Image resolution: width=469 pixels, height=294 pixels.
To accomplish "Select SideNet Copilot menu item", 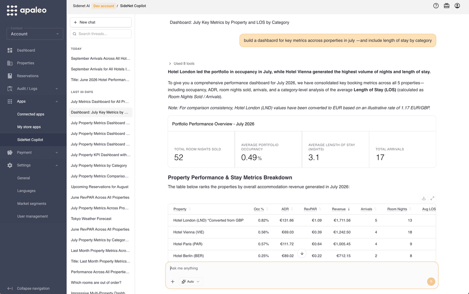I will [30, 140].
